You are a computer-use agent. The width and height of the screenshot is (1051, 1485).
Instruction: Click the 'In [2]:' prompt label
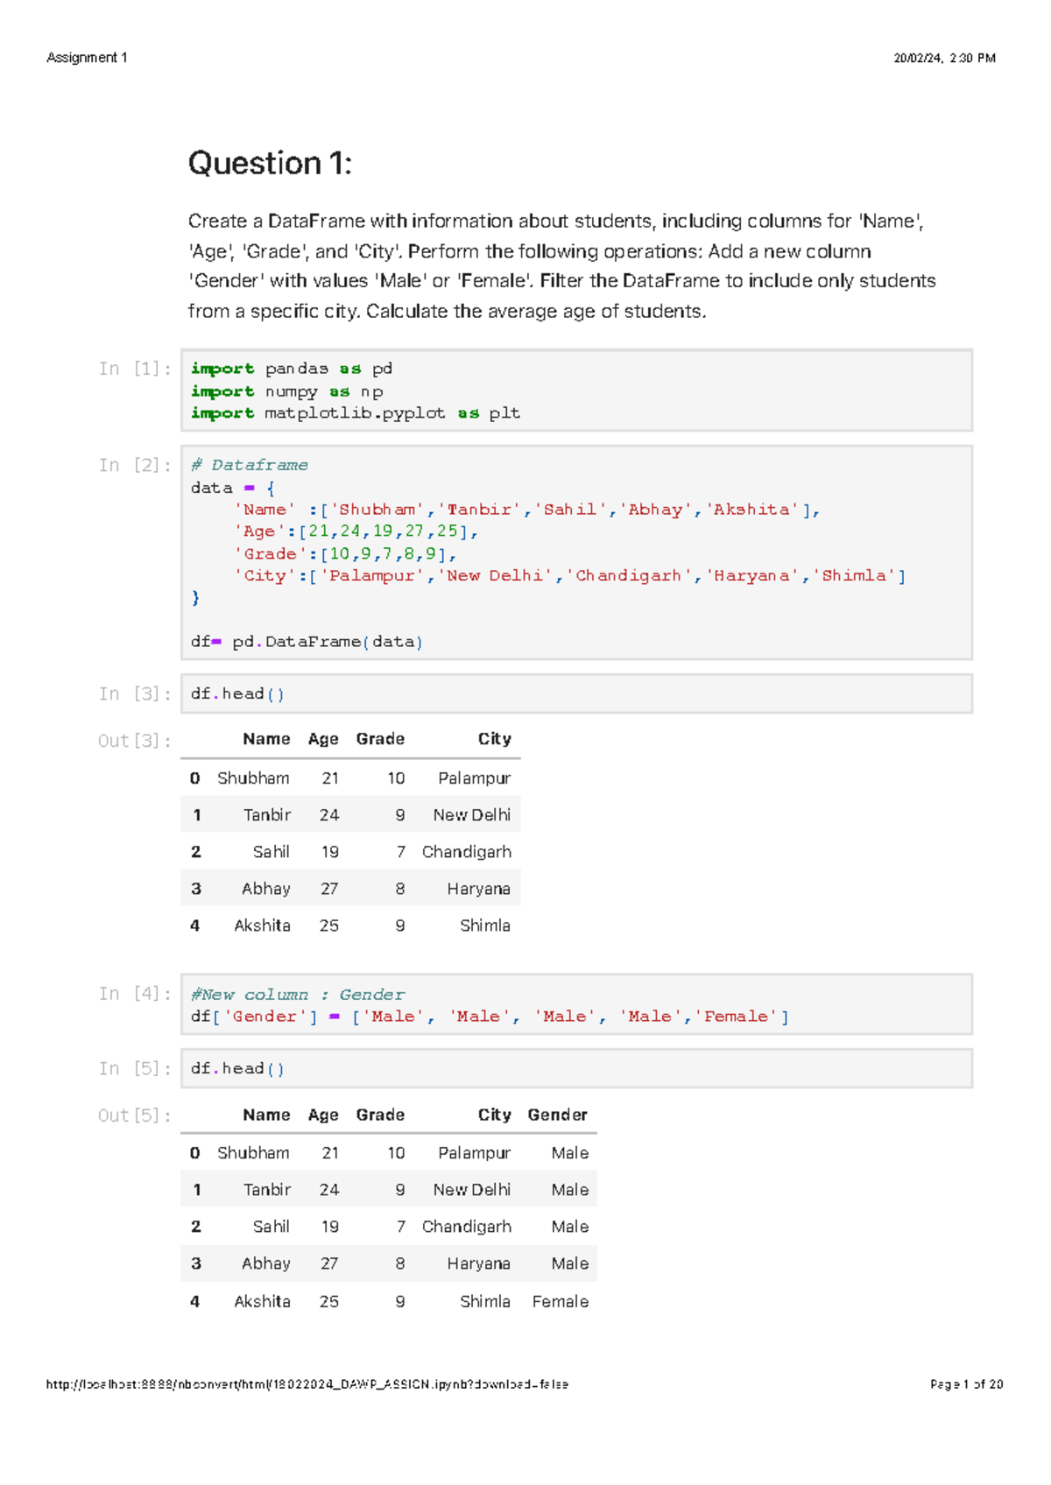point(135,465)
